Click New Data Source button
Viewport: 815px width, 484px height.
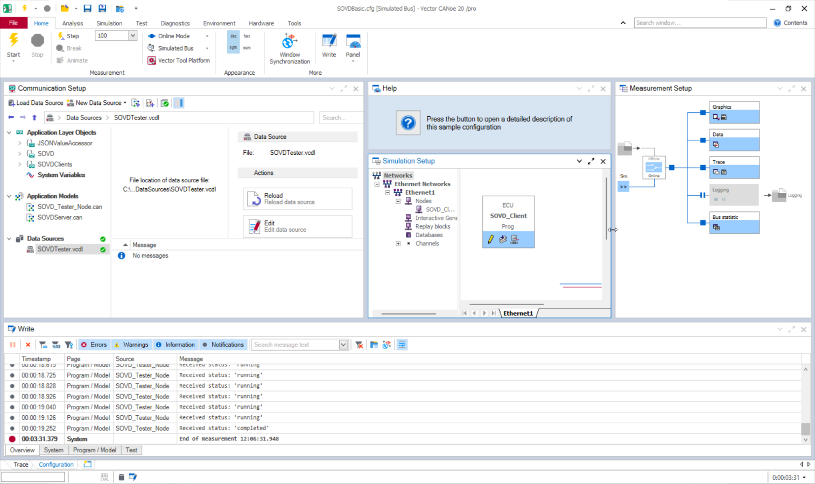(97, 103)
